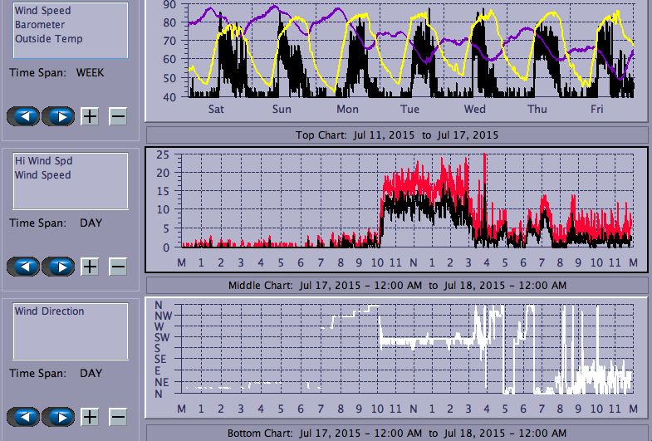The width and height of the screenshot is (652, 441).
Task: Click the Wed label on the weekly chart
Action: (474, 110)
